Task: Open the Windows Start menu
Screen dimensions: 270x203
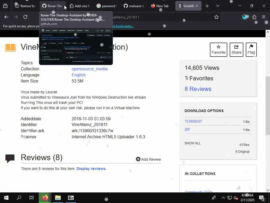Action: tap(6, 198)
